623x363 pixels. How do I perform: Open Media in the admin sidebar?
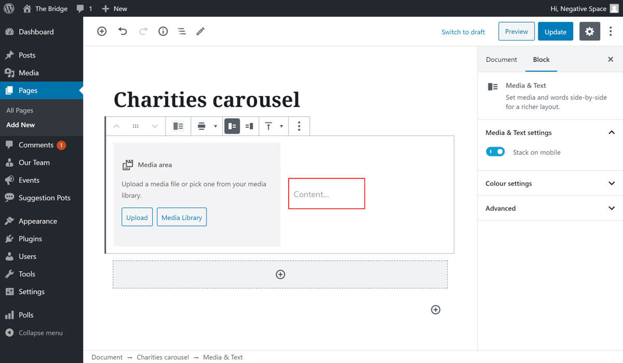pyautogui.click(x=29, y=73)
